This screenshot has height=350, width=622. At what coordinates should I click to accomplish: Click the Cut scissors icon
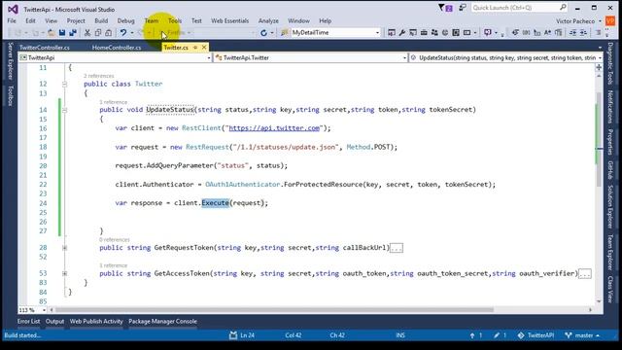[87, 33]
